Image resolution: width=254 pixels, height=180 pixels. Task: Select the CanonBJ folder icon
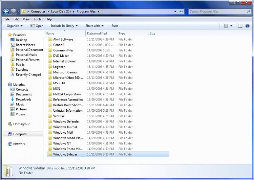[x=50, y=45]
